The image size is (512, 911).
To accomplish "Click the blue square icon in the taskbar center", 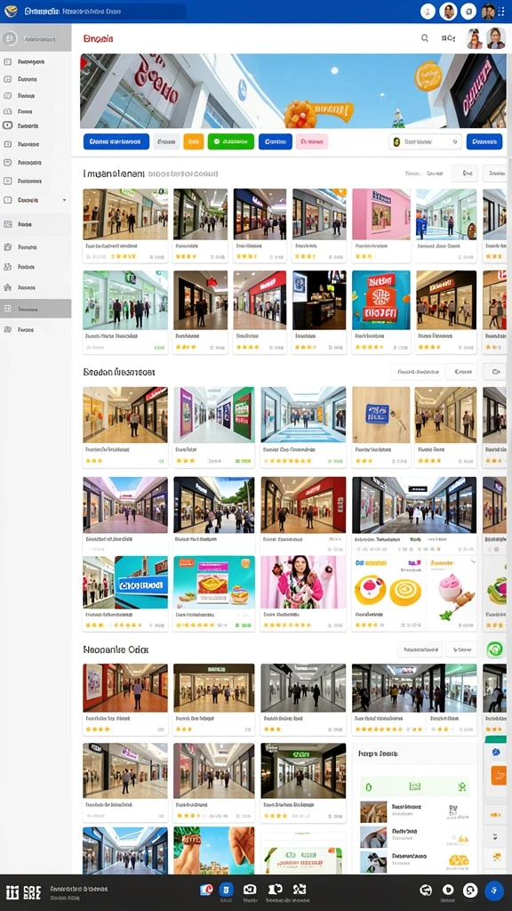I will click(x=225, y=889).
